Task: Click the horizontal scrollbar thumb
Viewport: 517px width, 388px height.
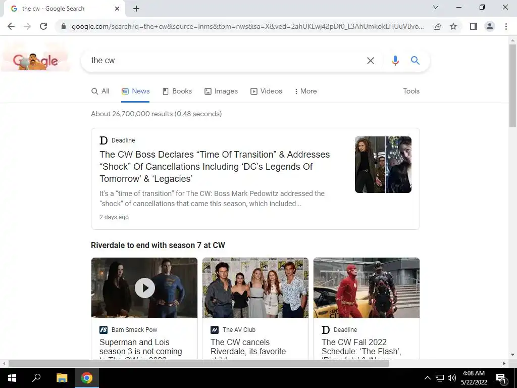Action: (199, 364)
